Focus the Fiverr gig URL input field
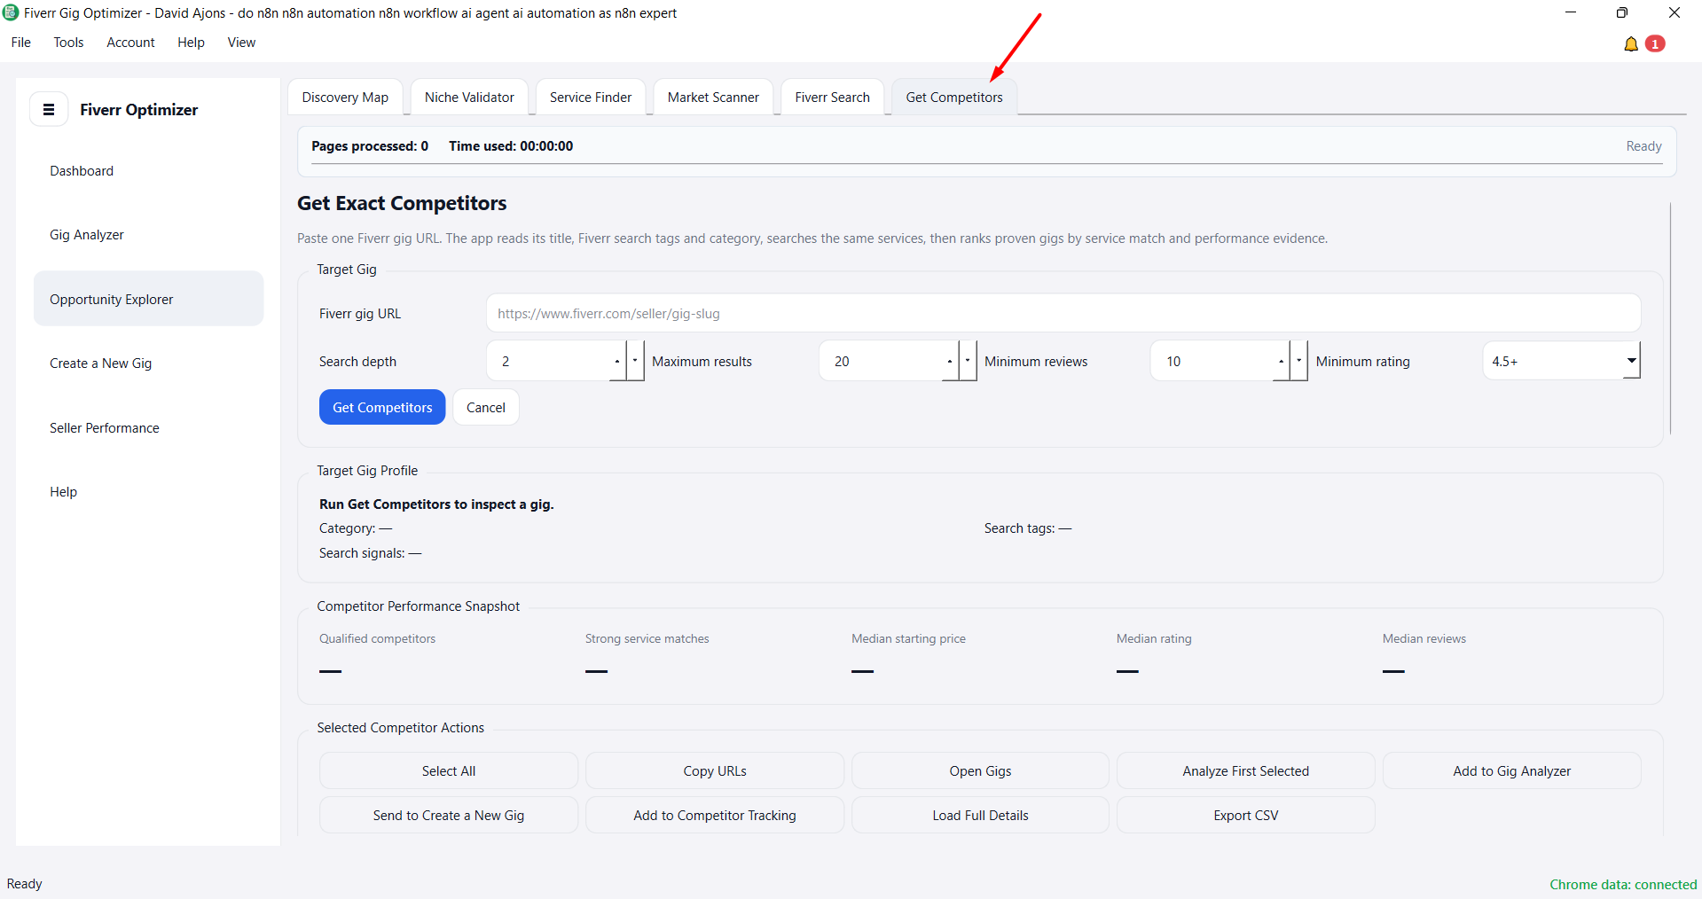Viewport: 1702px width, 899px height. [1063, 313]
